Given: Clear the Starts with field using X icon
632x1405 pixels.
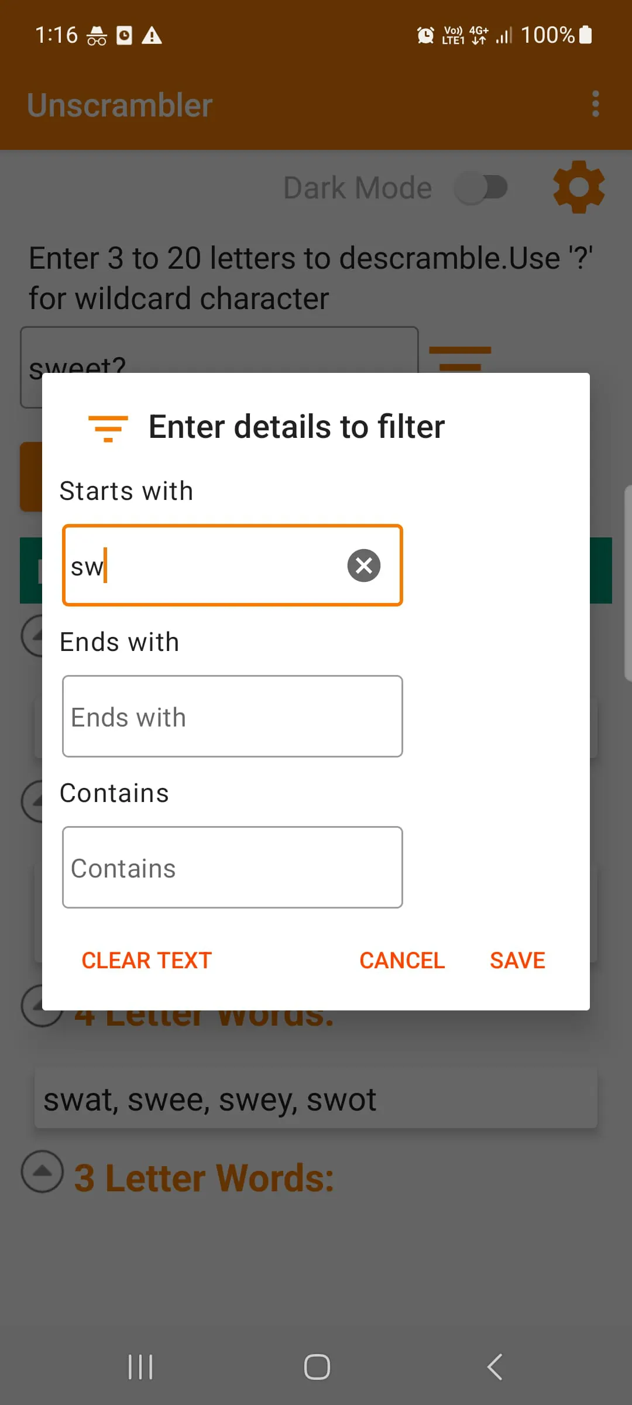Looking at the screenshot, I should (x=364, y=566).
